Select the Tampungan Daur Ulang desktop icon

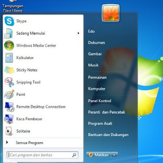pyautogui.click(x=13, y=7)
